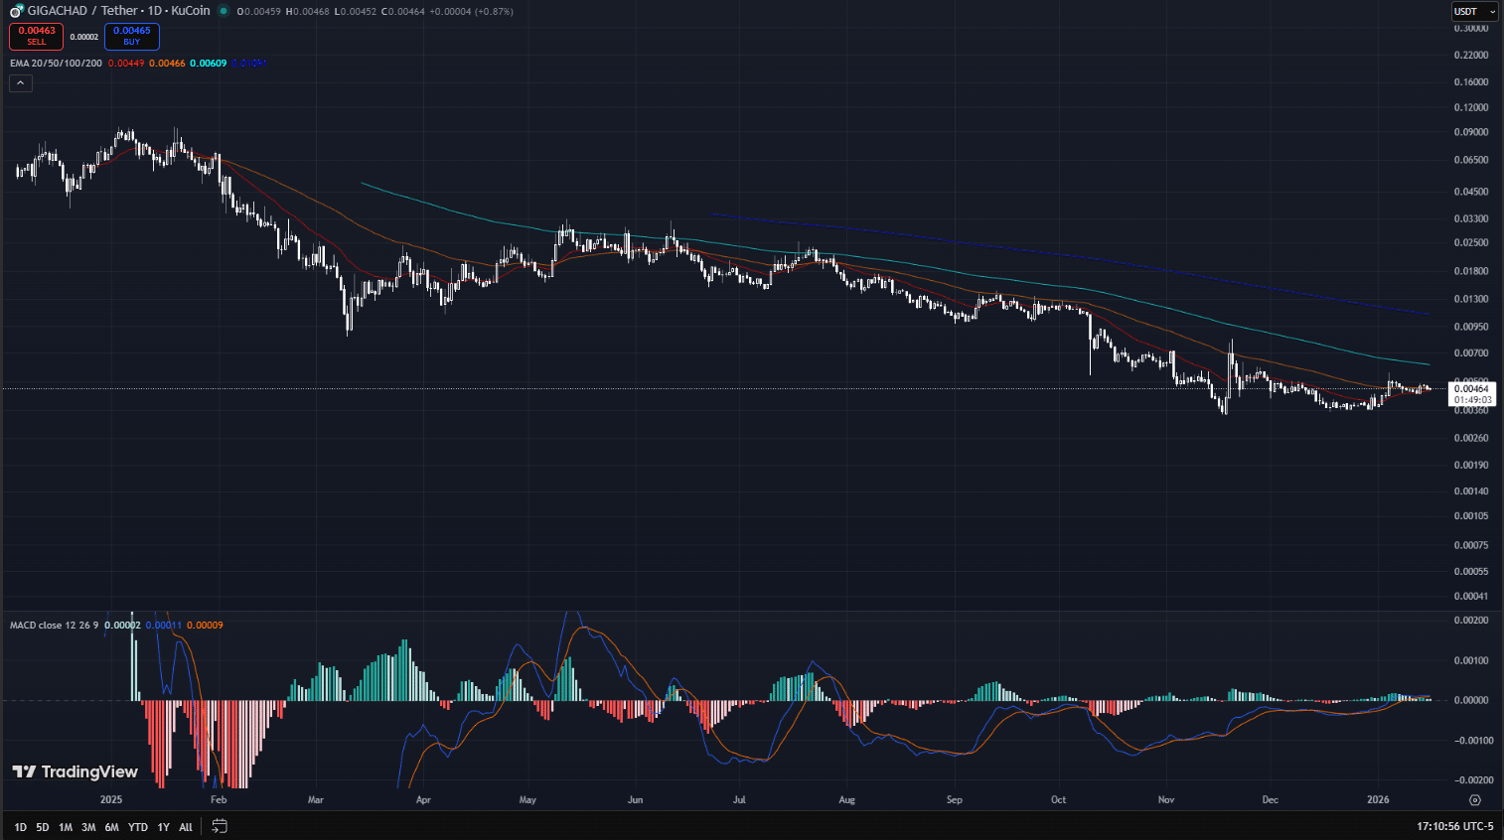This screenshot has width=1504, height=840.
Task: Click the SELL 0.00463 button
Action: (36, 36)
